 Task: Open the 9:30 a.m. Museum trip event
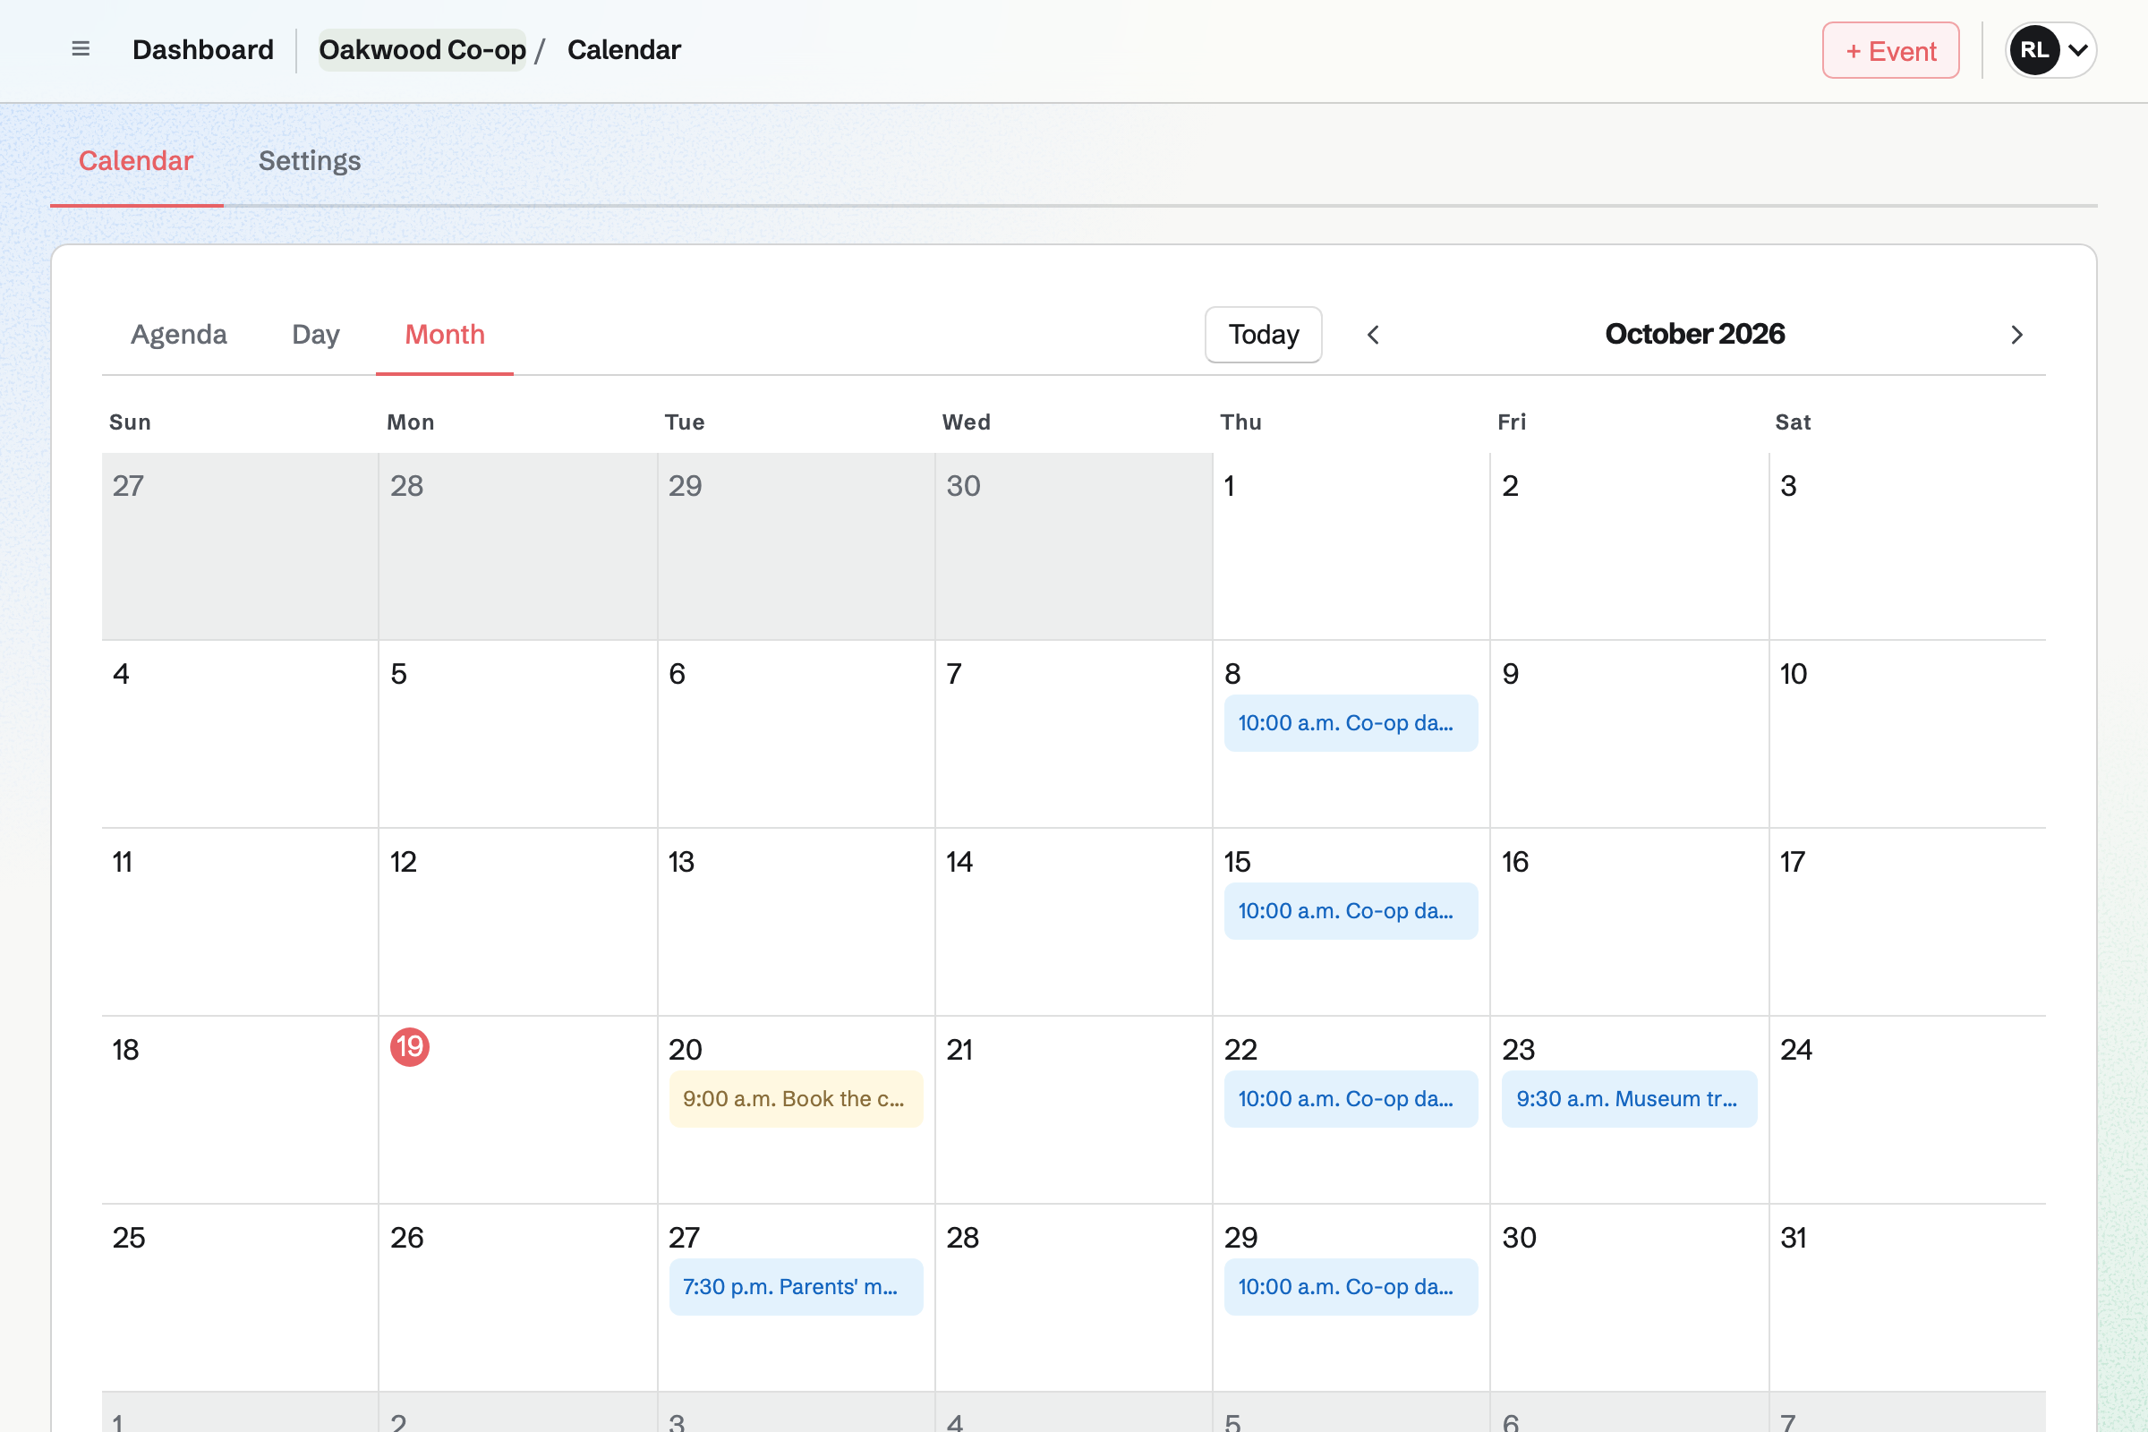tap(1628, 1099)
